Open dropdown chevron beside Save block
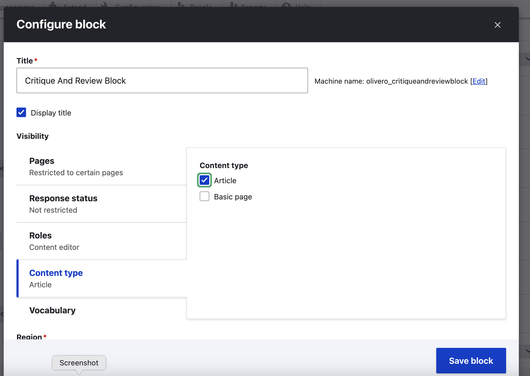This screenshot has width=530, height=376. tap(527, 351)
